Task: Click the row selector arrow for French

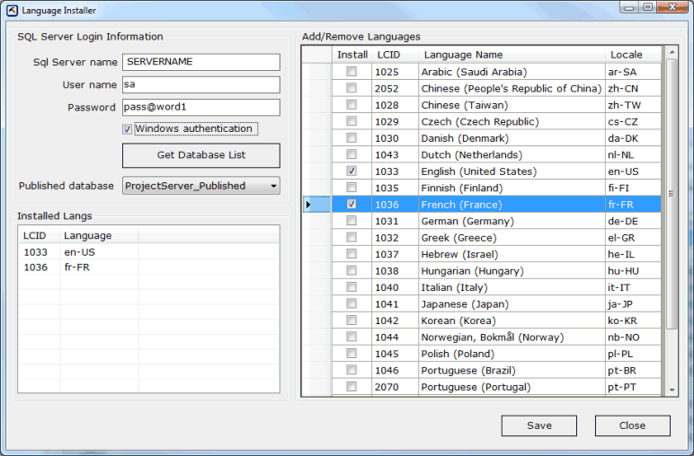Action: [317, 205]
